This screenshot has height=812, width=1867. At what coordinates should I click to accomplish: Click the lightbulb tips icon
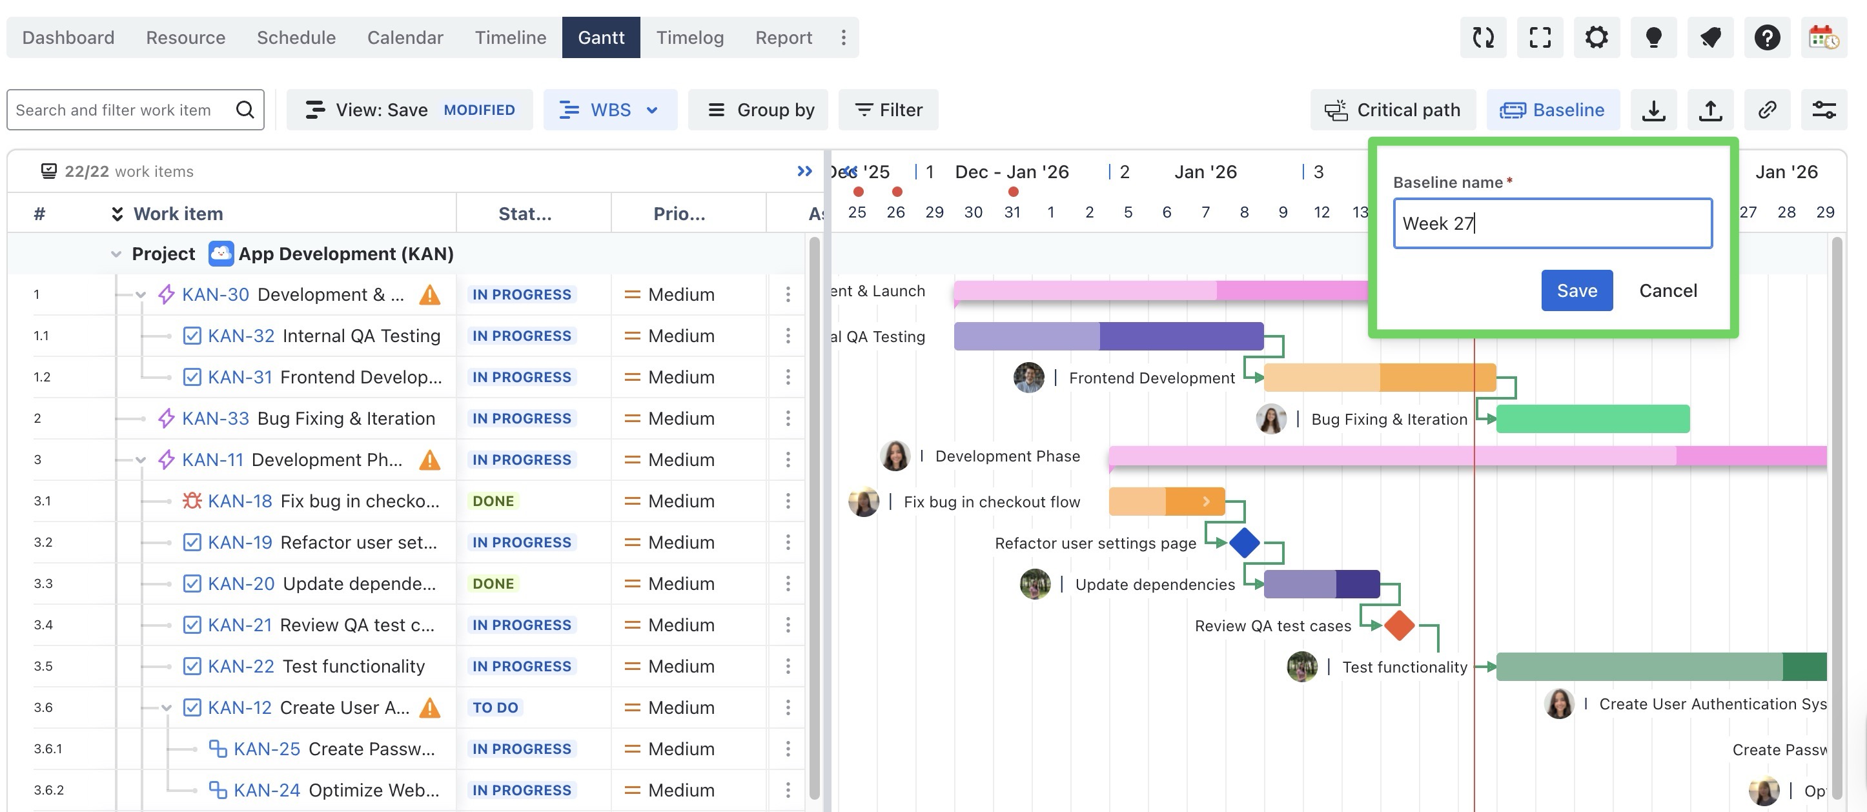pos(1653,37)
